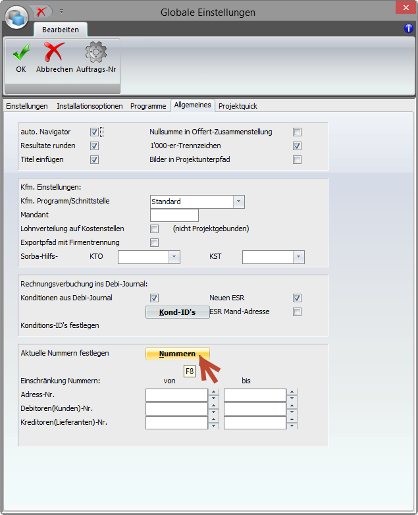This screenshot has height=515, width=418.
Task: Increase Kreditoren(Lieferanten)-Nr. von with up arrow
Action: pyautogui.click(x=214, y=420)
